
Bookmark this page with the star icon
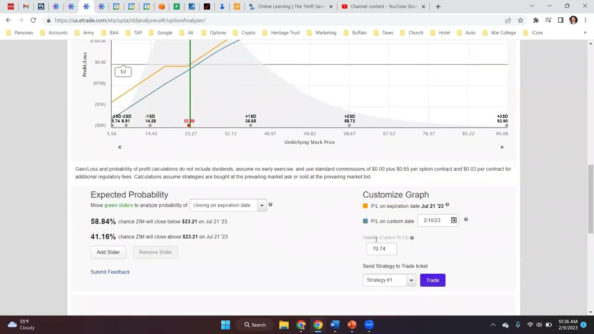point(520,20)
